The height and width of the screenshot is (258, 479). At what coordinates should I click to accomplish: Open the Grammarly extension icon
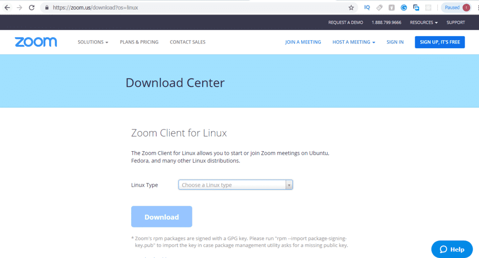coord(404,8)
